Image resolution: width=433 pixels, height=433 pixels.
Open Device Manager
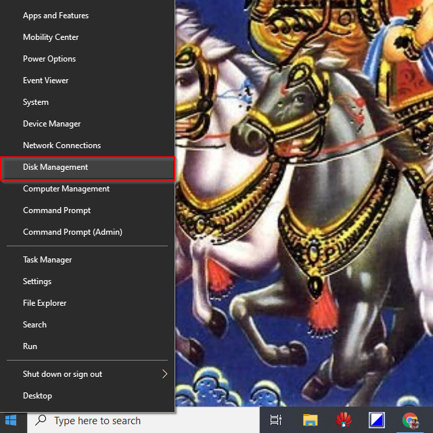click(87, 124)
